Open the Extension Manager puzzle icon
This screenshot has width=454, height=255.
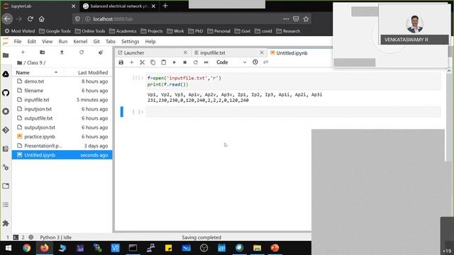click(x=6, y=223)
